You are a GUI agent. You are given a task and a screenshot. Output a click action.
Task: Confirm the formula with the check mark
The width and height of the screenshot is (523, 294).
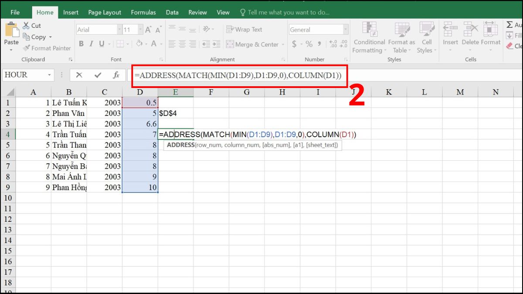(96, 74)
